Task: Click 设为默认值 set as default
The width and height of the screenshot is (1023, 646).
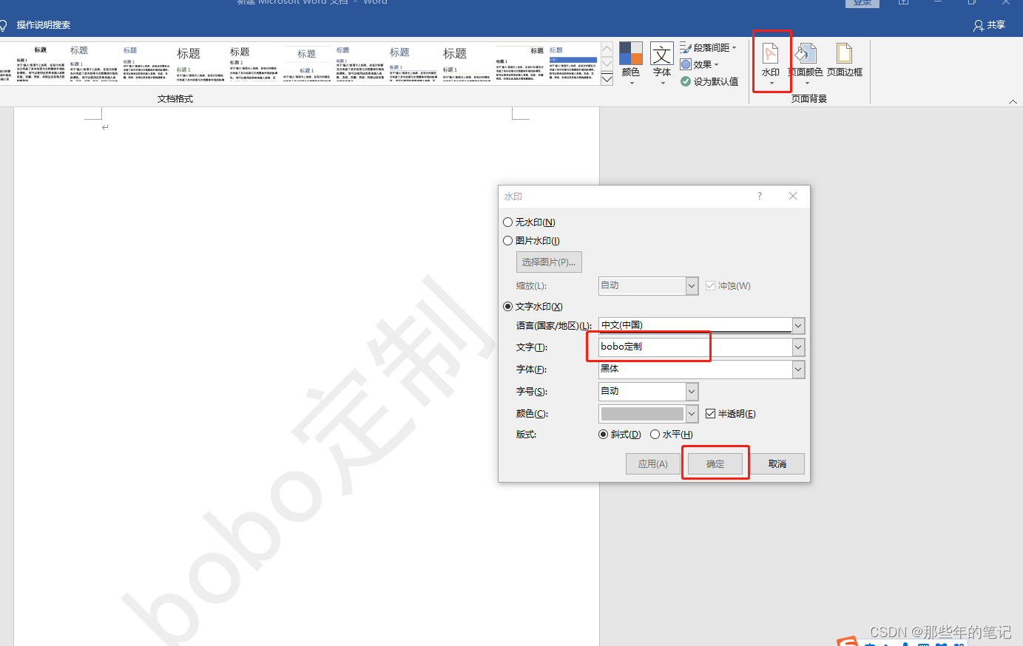Action: [x=709, y=81]
